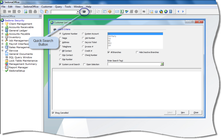Check the Hide Inactive Branches checkbox
The image size is (221, 139).
tap(137, 52)
